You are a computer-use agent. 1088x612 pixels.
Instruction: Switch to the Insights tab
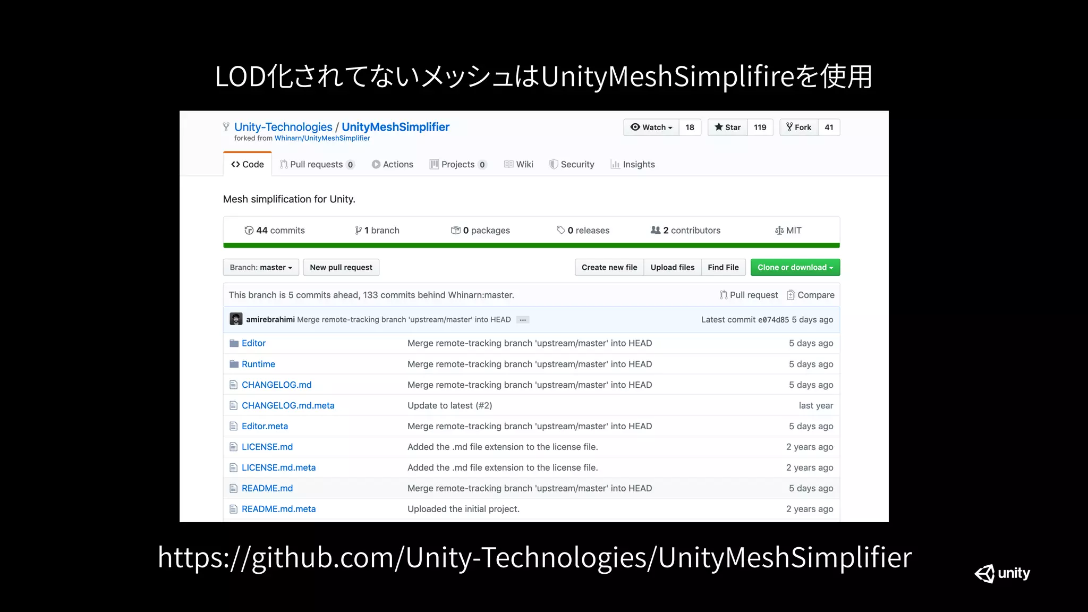click(633, 164)
